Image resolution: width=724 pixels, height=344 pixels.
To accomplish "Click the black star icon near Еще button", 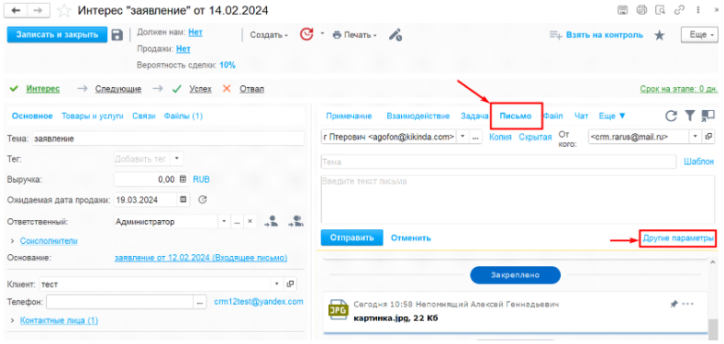I will tap(660, 35).
